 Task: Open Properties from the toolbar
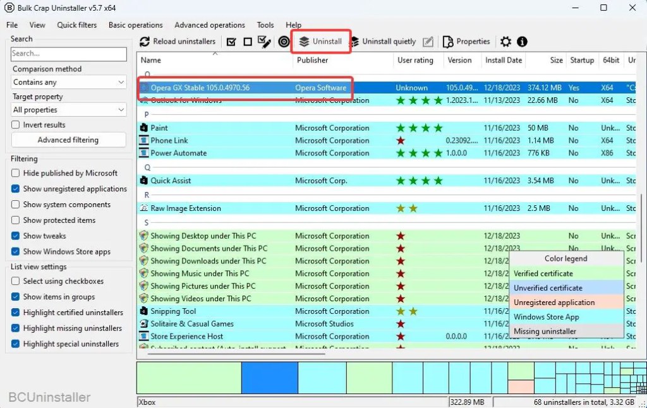(466, 42)
